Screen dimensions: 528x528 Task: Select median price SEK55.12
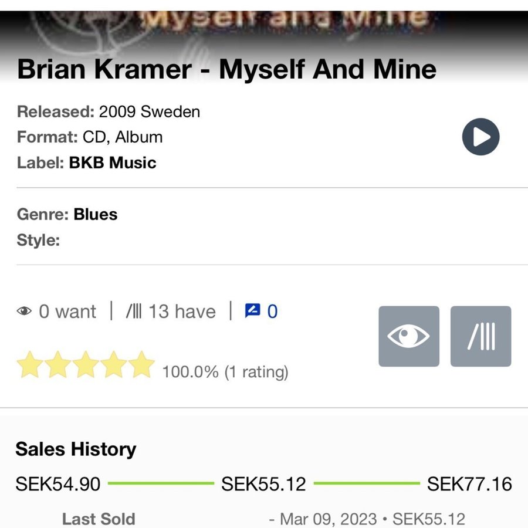point(263,484)
